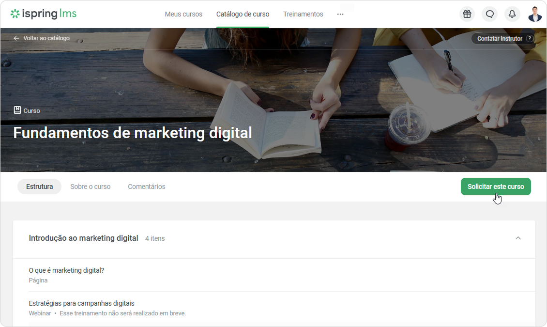This screenshot has height=327, width=547.
Task: Select Catálogo de curso tab
Action: click(x=243, y=15)
